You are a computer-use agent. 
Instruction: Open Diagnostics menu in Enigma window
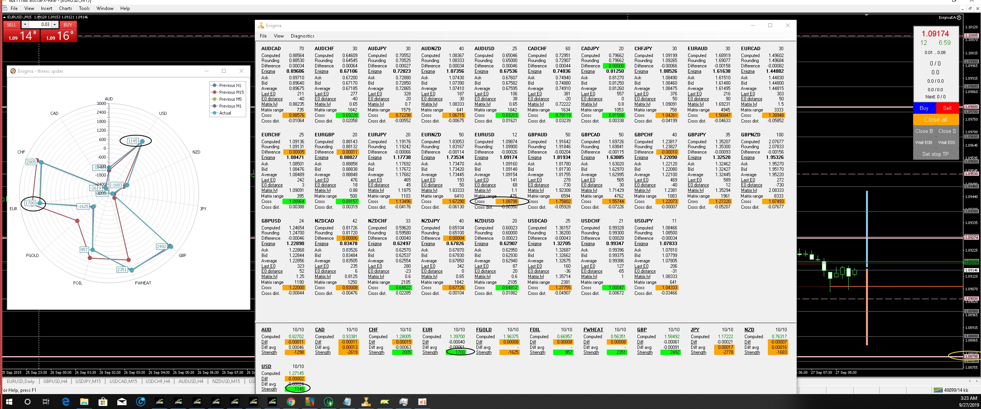[302, 36]
